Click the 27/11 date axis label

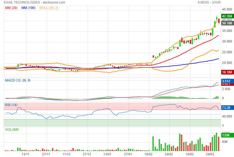[46, 154]
